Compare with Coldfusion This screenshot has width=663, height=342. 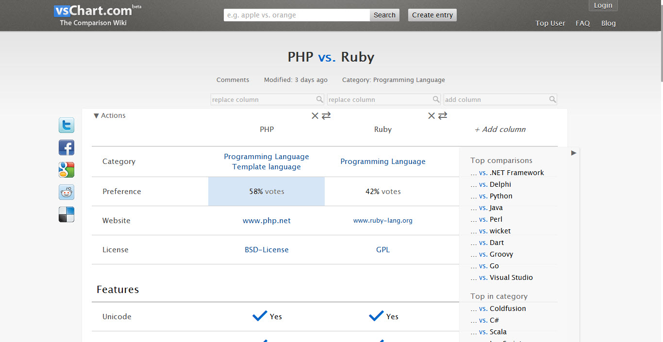coord(498,309)
